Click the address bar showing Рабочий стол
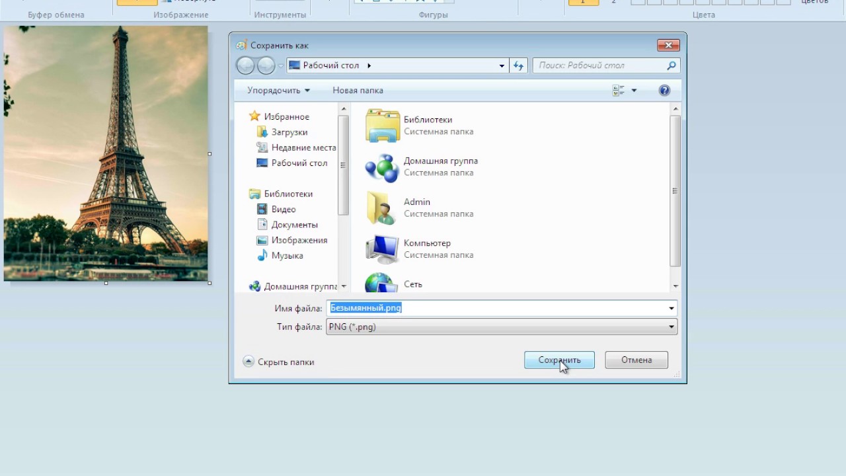Viewport: 846px width, 476px height. pyautogui.click(x=397, y=65)
